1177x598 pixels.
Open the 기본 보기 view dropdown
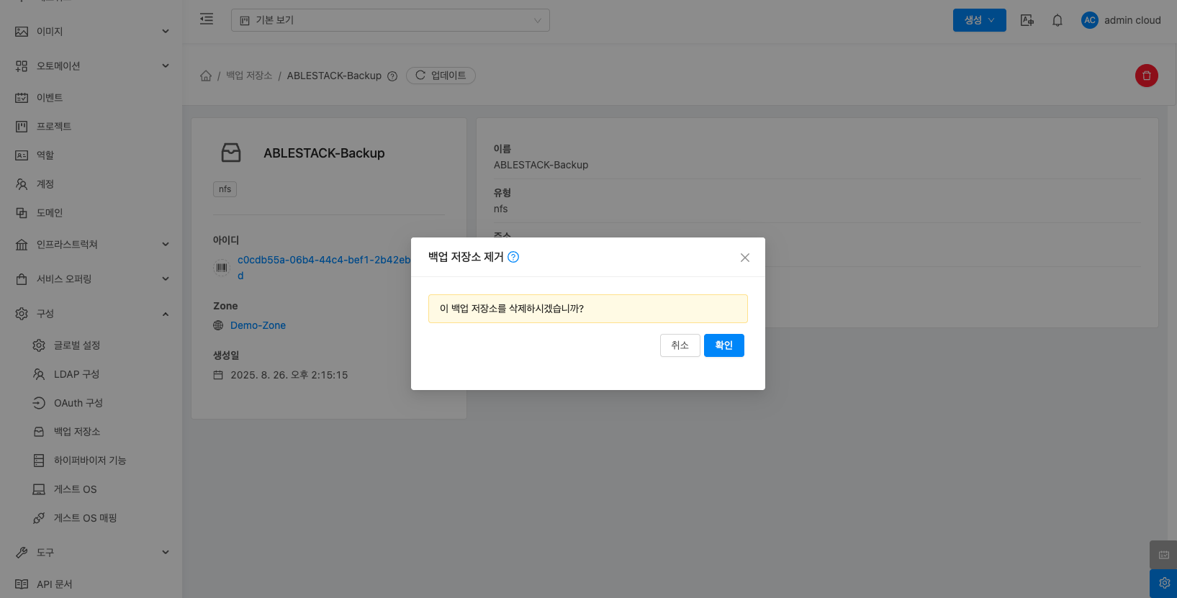(x=390, y=20)
